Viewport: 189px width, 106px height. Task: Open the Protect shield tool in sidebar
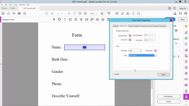coord(186,44)
